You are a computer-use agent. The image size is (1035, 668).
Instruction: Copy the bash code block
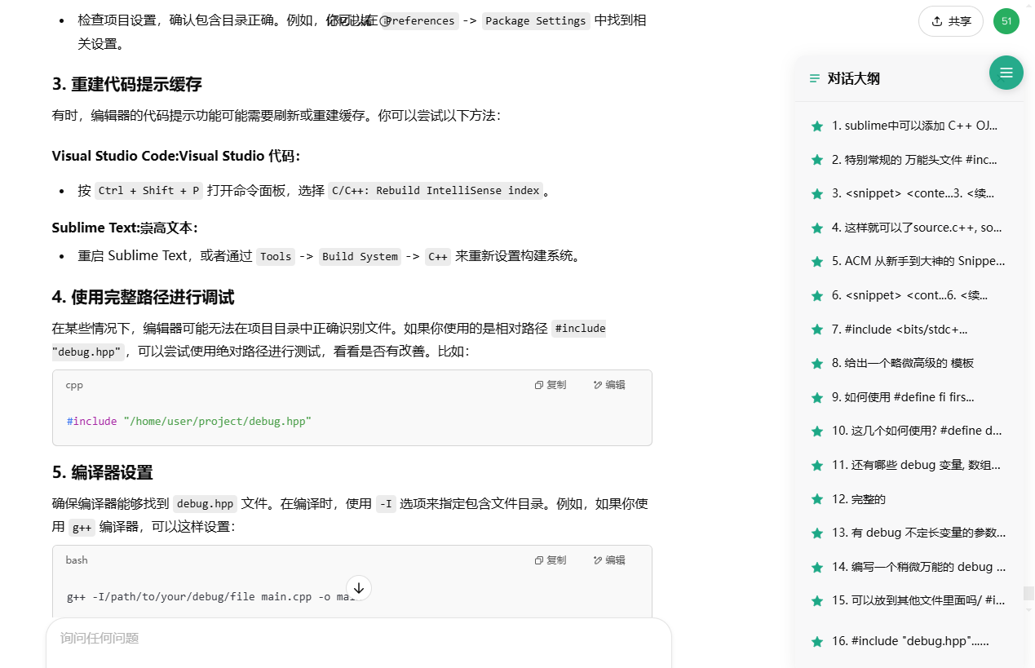click(x=551, y=560)
